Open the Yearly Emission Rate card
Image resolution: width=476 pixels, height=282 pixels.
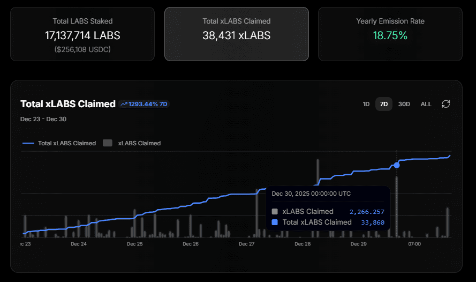[x=390, y=34]
